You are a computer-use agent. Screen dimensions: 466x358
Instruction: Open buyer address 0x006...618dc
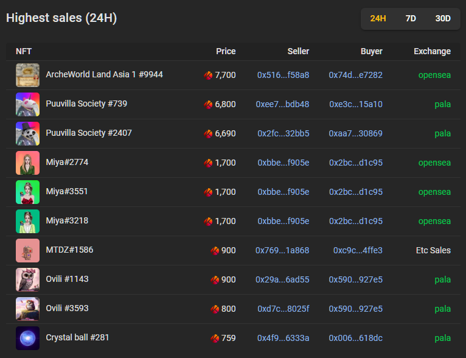coord(355,338)
